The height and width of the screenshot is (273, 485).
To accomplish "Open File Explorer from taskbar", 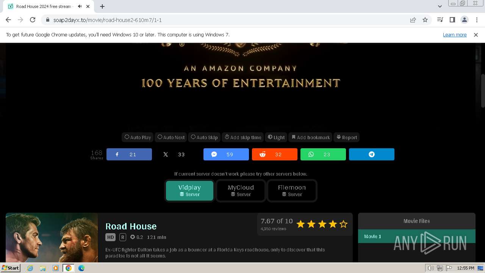I will pos(43,268).
